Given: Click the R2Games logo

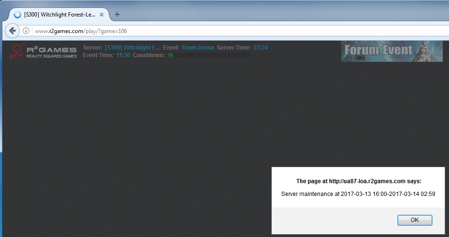Looking at the screenshot, I should pos(43,51).
